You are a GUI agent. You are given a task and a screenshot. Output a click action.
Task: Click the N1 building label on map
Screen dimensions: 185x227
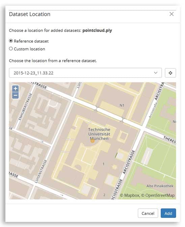122,105
